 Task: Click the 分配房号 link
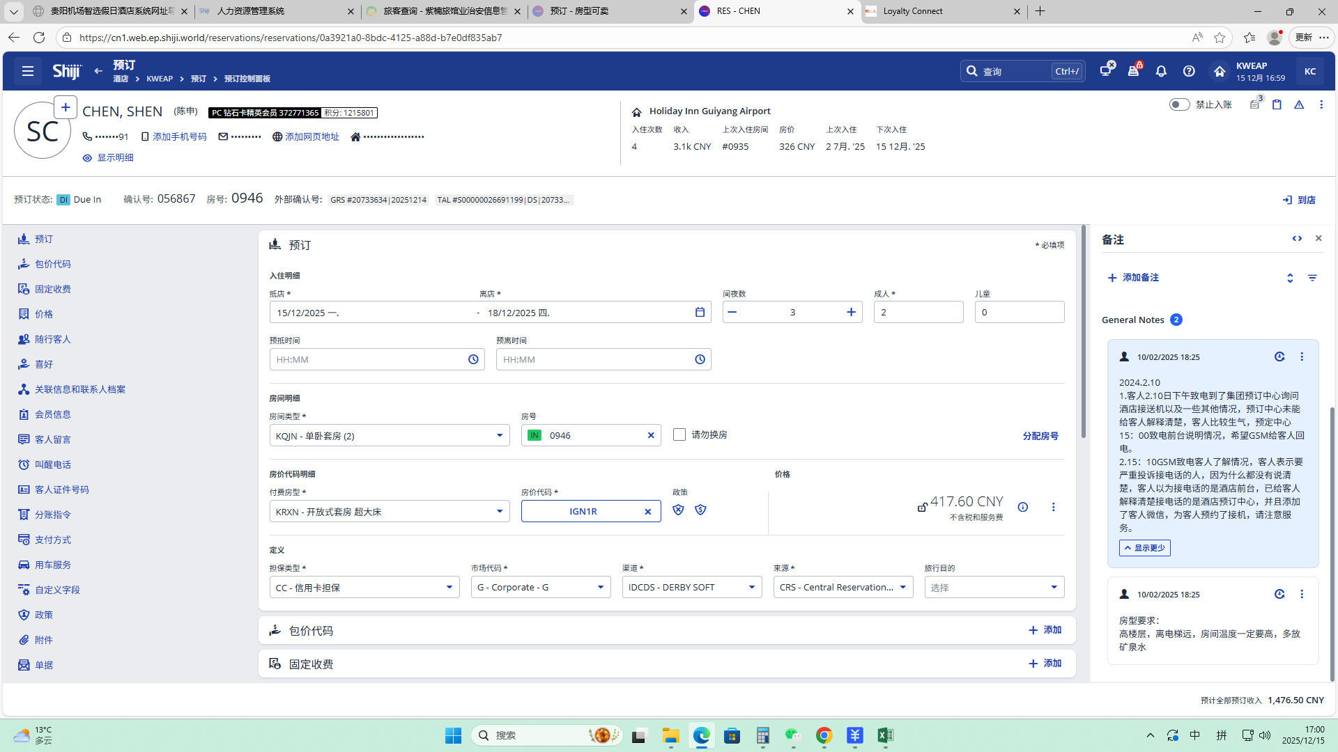pyautogui.click(x=1040, y=436)
